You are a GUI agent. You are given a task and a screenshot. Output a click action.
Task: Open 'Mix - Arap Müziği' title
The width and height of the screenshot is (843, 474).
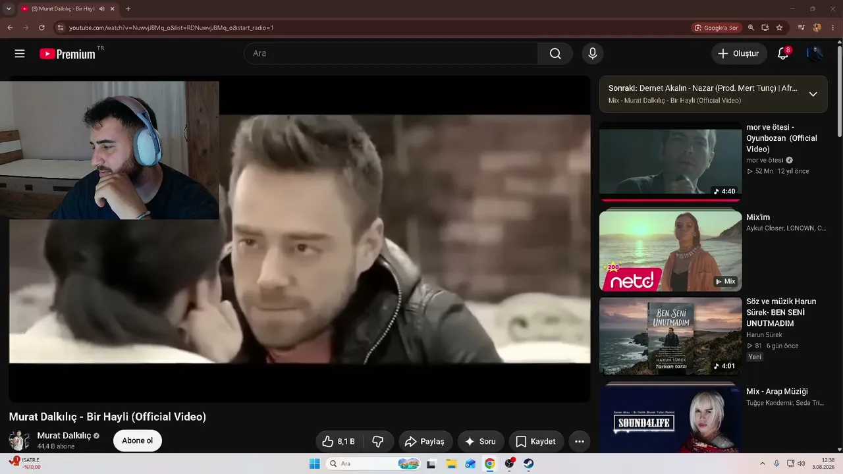[777, 392]
